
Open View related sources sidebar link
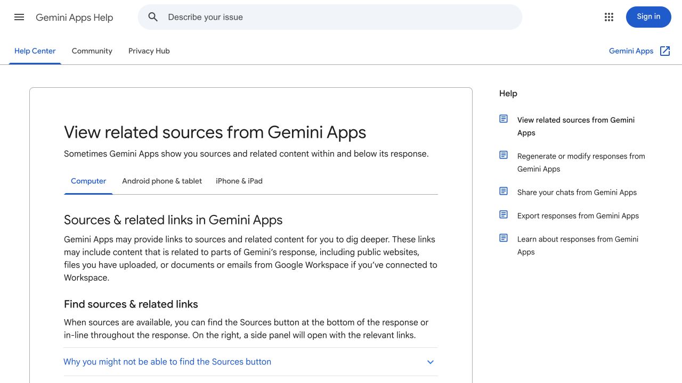pyautogui.click(x=576, y=126)
